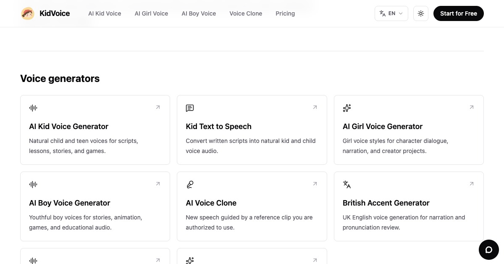The width and height of the screenshot is (504, 264).
Task: Expand the EN language dropdown
Action: click(x=391, y=13)
